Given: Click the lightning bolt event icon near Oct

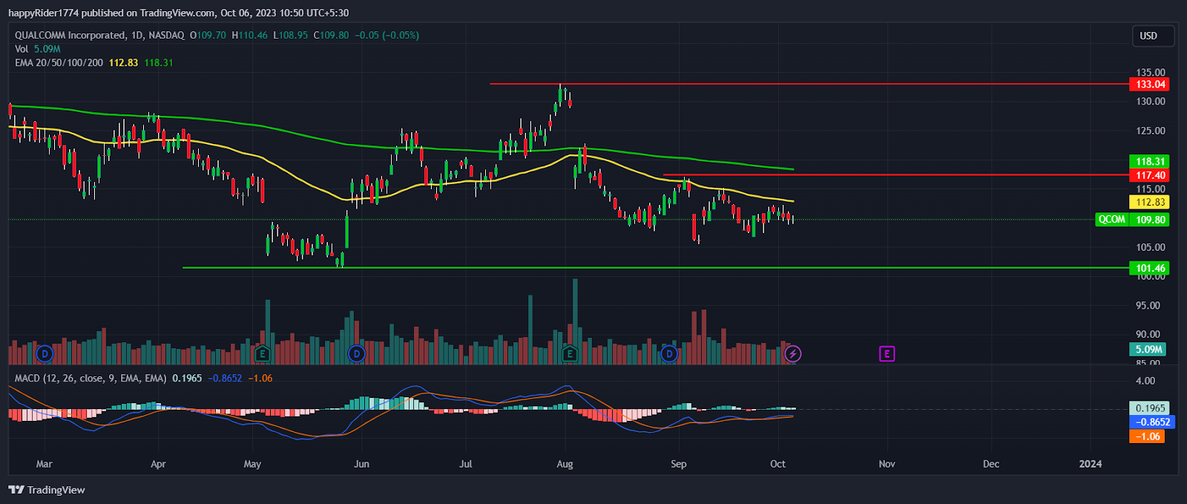Looking at the screenshot, I should tap(793, 354).
